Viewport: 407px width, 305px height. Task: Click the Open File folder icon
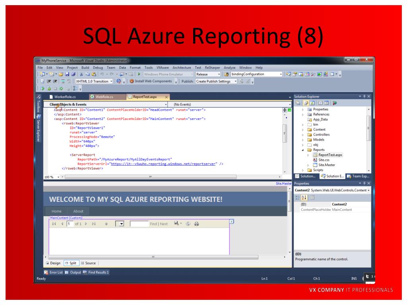(61, 74)
